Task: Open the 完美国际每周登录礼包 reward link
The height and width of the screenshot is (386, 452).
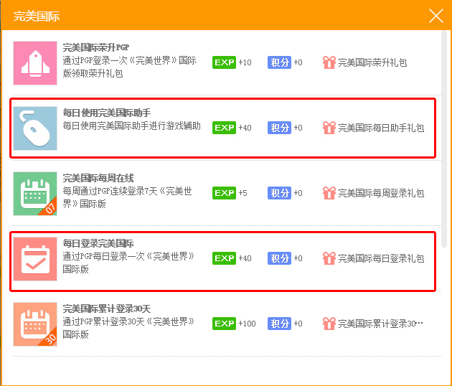Action: click(x=381, y=193)
